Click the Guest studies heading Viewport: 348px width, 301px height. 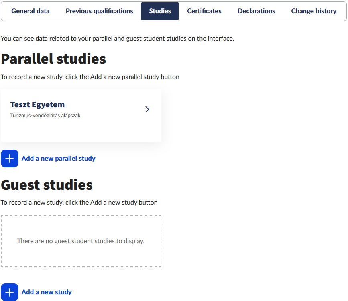(x=47, y=185)
